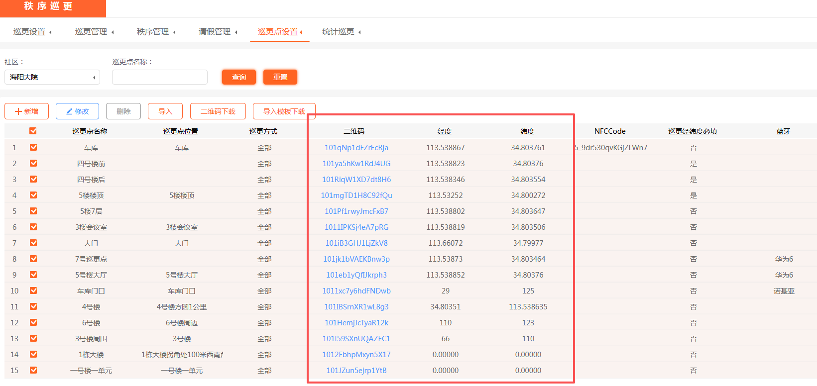Switch to the 巡更管理 tab
Screen dimensions: 817x386
click(x=94, y=32)
